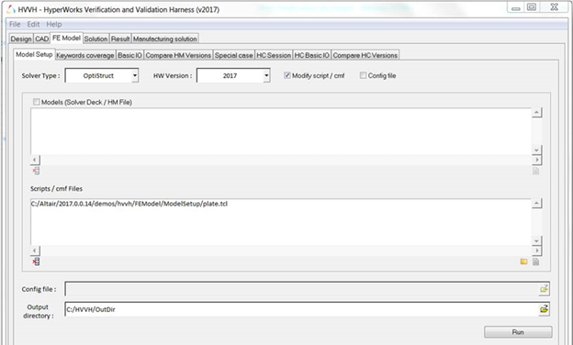Open the Help menu
This screenshot has width=573, height=345.
pyautogui.click(x=53, y=24)
